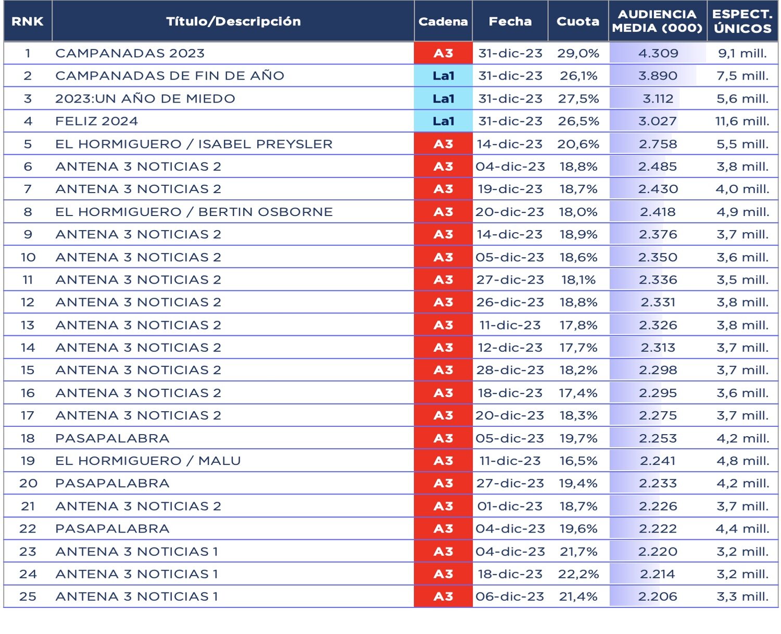781x634 pixels.
Task: Select the 4.309 audience bar cell
Action: [658, 53]
